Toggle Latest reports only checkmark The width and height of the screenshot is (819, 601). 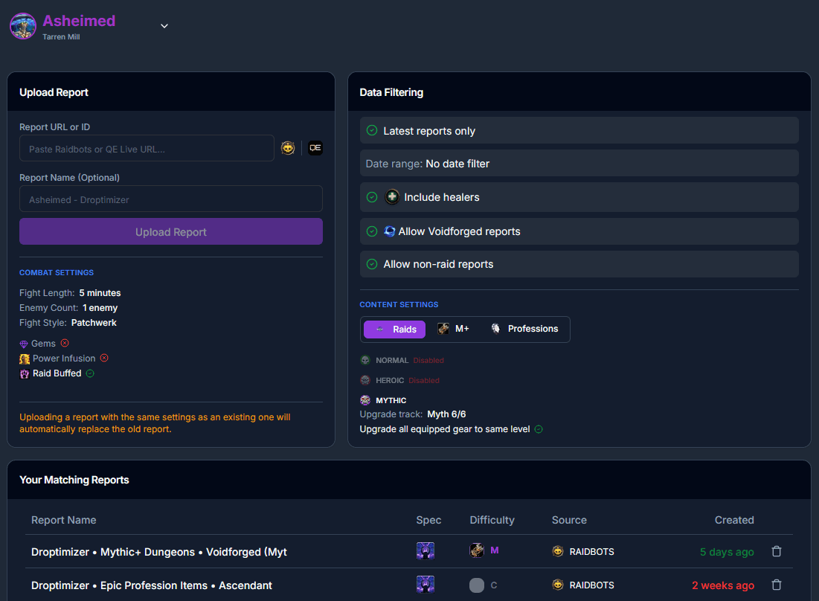click(372, 130)
